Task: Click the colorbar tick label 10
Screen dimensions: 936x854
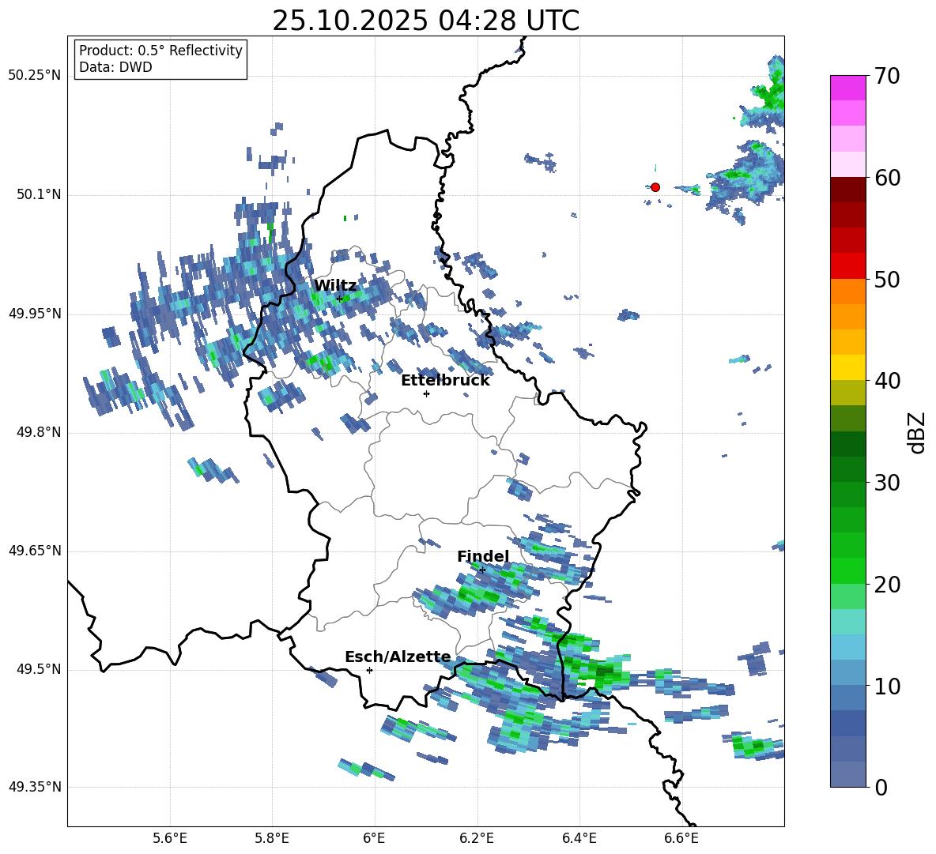Action: coord(887,687)
